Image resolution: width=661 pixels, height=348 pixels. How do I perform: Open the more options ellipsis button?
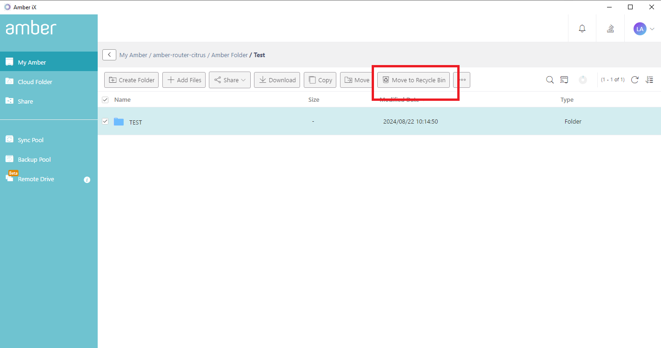(462, 80)
